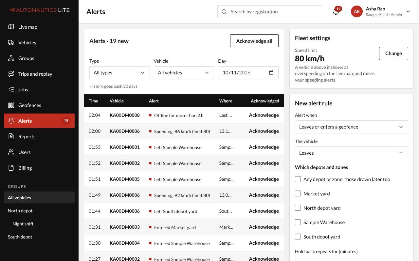The height and width of the screenshot is (261, 419).
Task: Click the Trips and replay route icon
Action: point(11,74)
